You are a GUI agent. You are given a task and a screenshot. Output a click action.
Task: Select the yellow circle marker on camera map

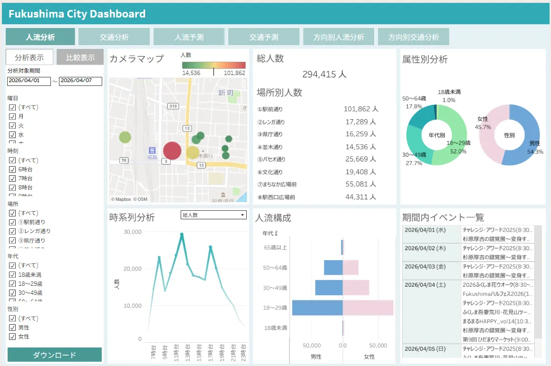pos(193,153)
